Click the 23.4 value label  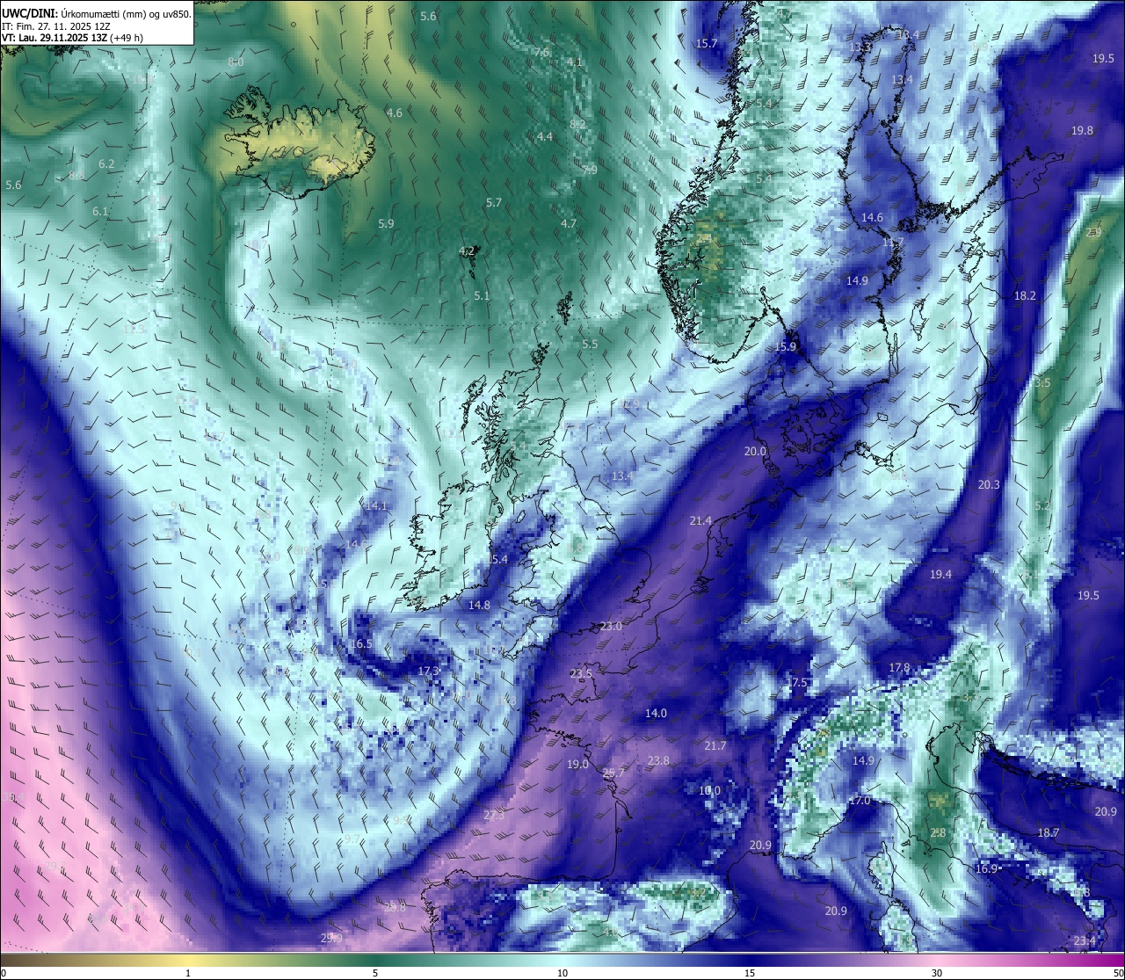(1085, 941)
